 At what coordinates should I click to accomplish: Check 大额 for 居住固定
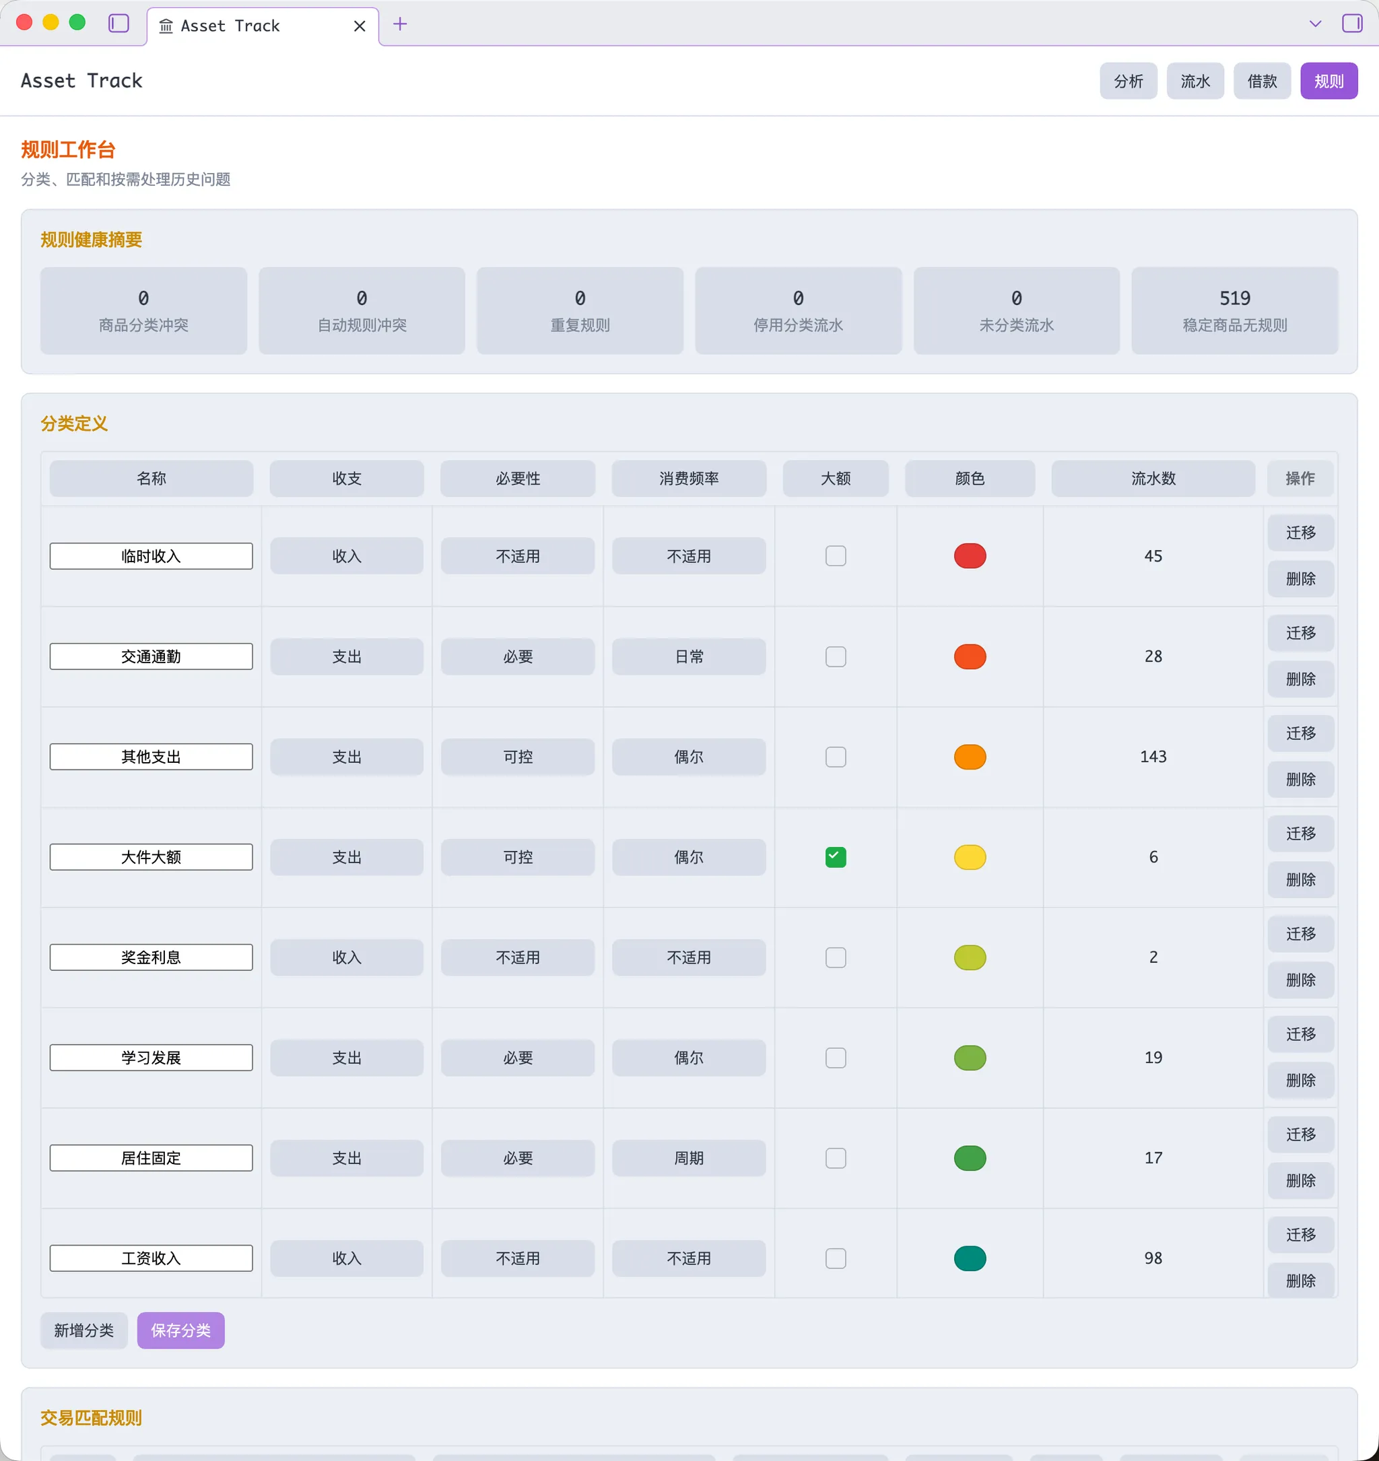point(836,1157)
